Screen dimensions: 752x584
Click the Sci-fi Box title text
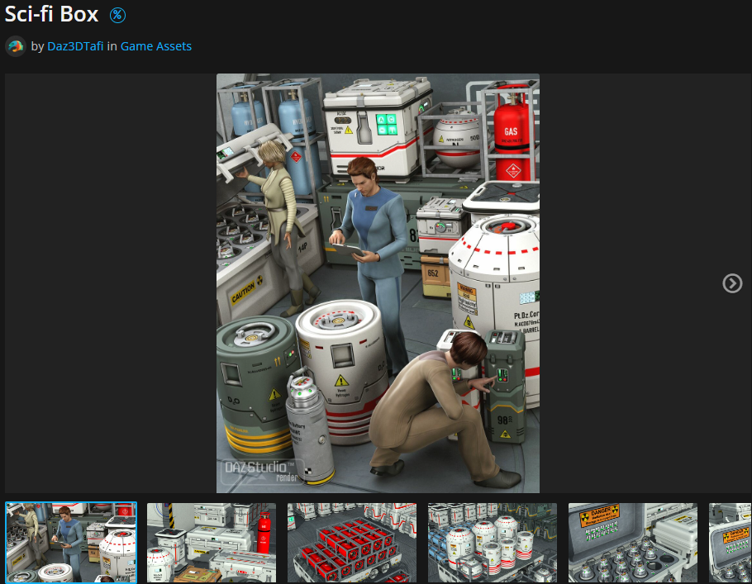[x=51, y=14]
